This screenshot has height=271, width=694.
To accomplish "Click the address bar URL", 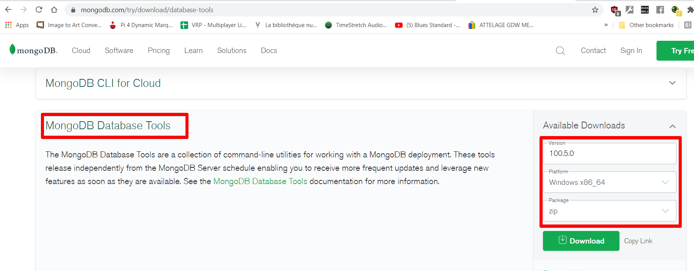I will pyautogui.click(x=147, y=10).
